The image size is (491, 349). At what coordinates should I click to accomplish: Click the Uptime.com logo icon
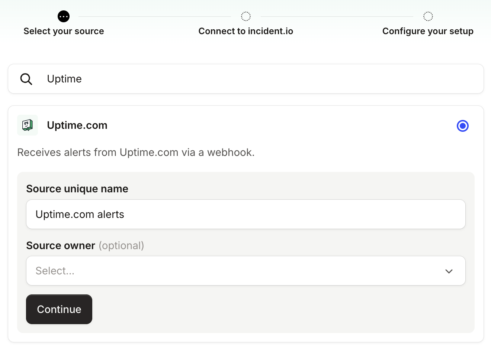(28, 125)
